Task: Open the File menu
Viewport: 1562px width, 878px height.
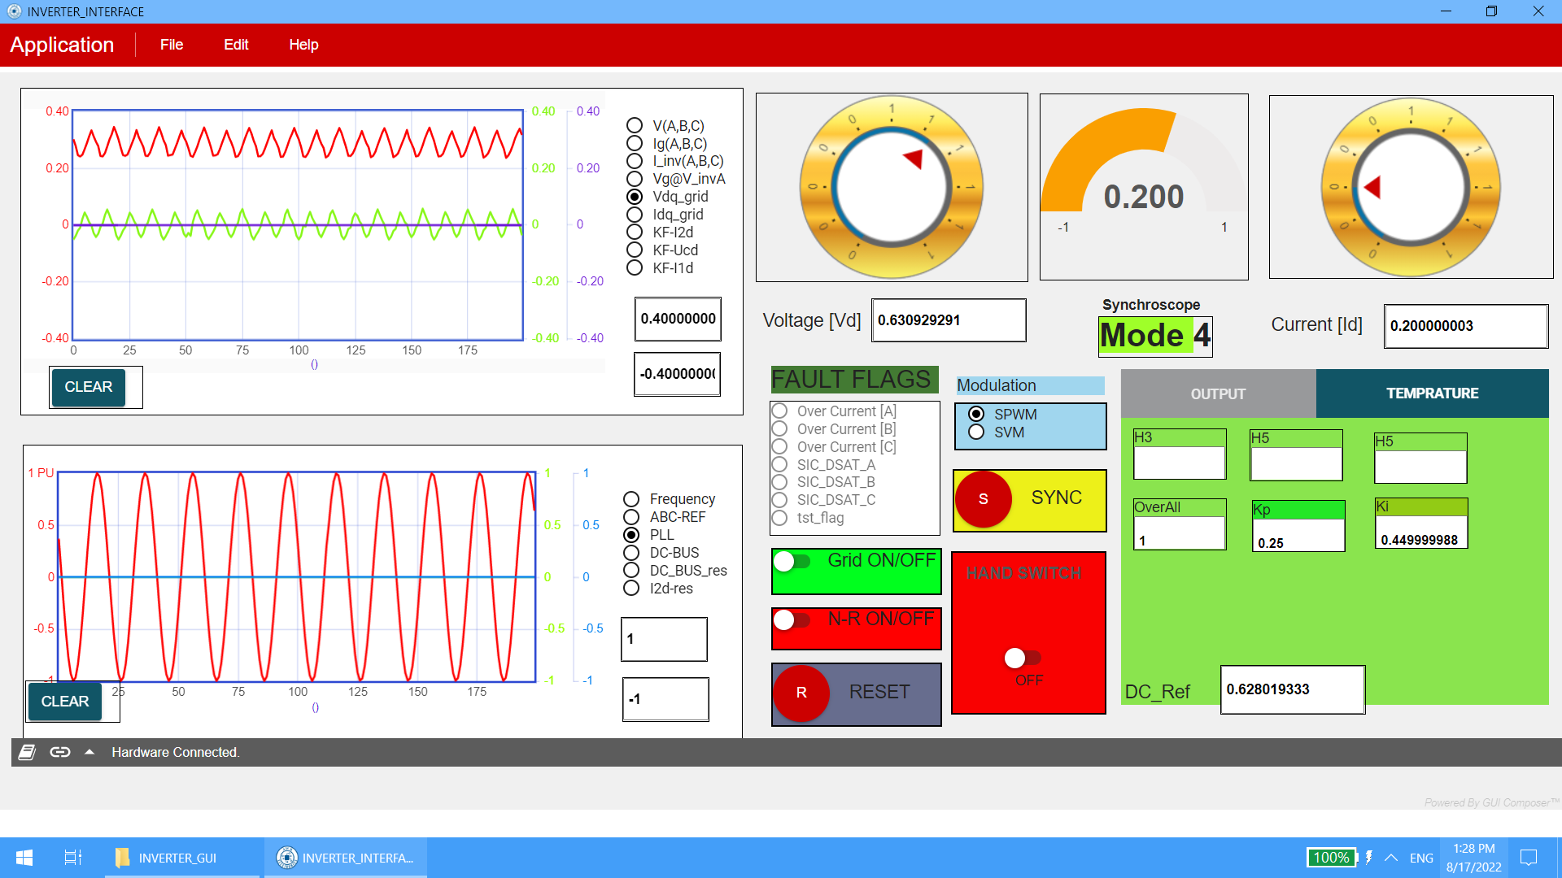Action: click(171, 45)
